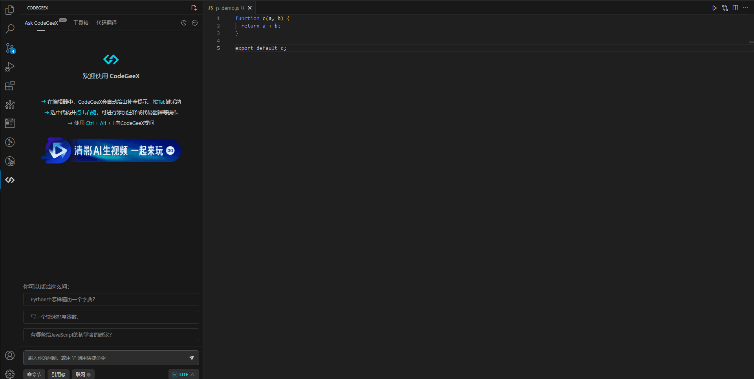Screen dimensions: 754x379
Task: Pick suggestion 写一个快速排序函数。
Action: (x=111, y=317)
